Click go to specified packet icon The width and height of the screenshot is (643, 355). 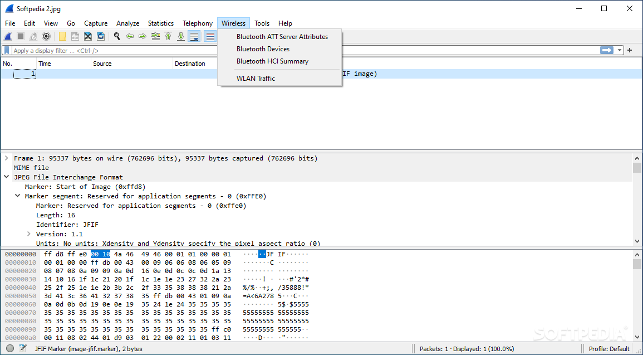click(x=155, y=37)
